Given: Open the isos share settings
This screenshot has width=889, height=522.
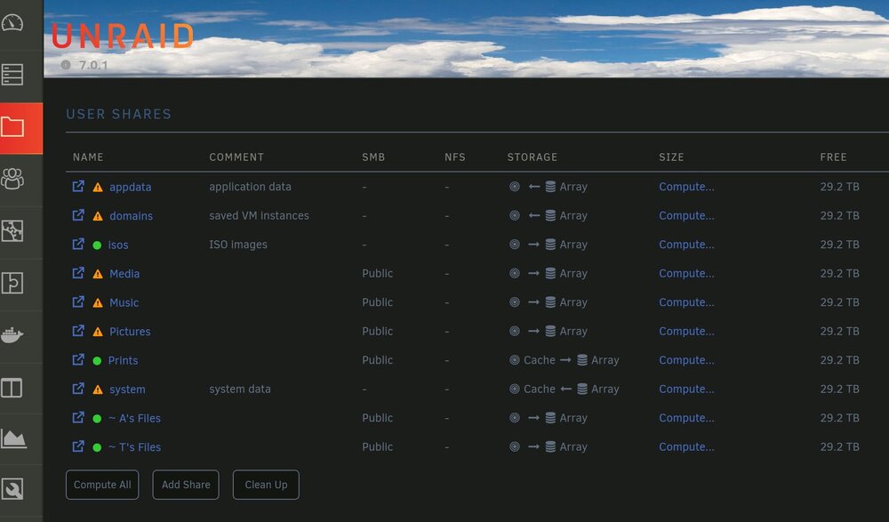Looking at the screenshot, I should (118, 245).
